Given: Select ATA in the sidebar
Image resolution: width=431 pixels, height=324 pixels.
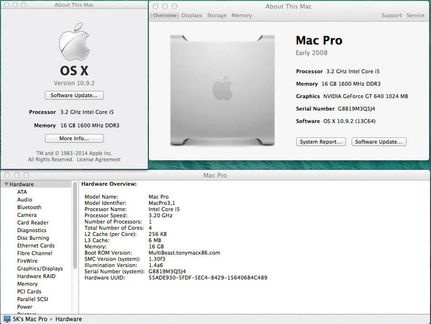Looking at the screenshot, I should tap(22, 192).
